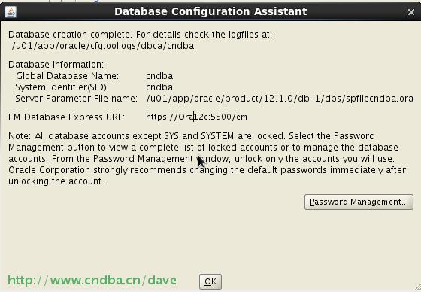The image size is (421, 292).
Task: Click the System Identifier value cndba
Action: (x=159, y=87)
